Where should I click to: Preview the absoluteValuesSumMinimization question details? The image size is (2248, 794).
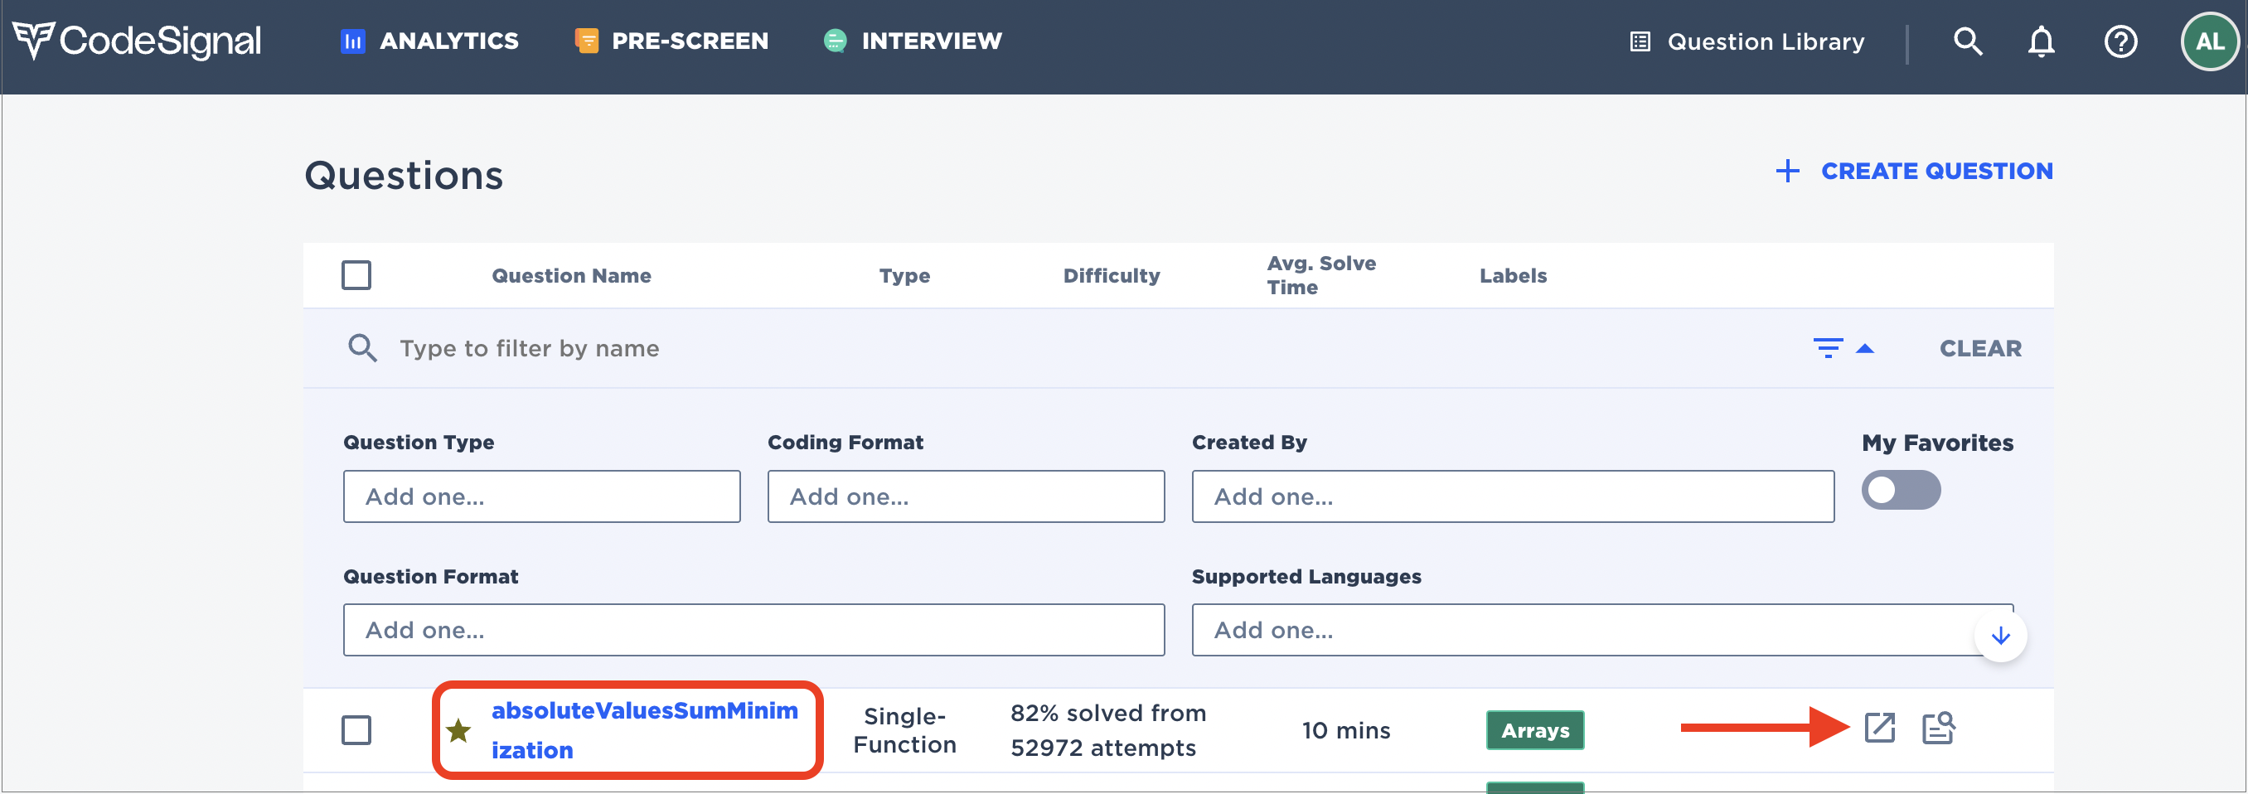pos(1939,728)
